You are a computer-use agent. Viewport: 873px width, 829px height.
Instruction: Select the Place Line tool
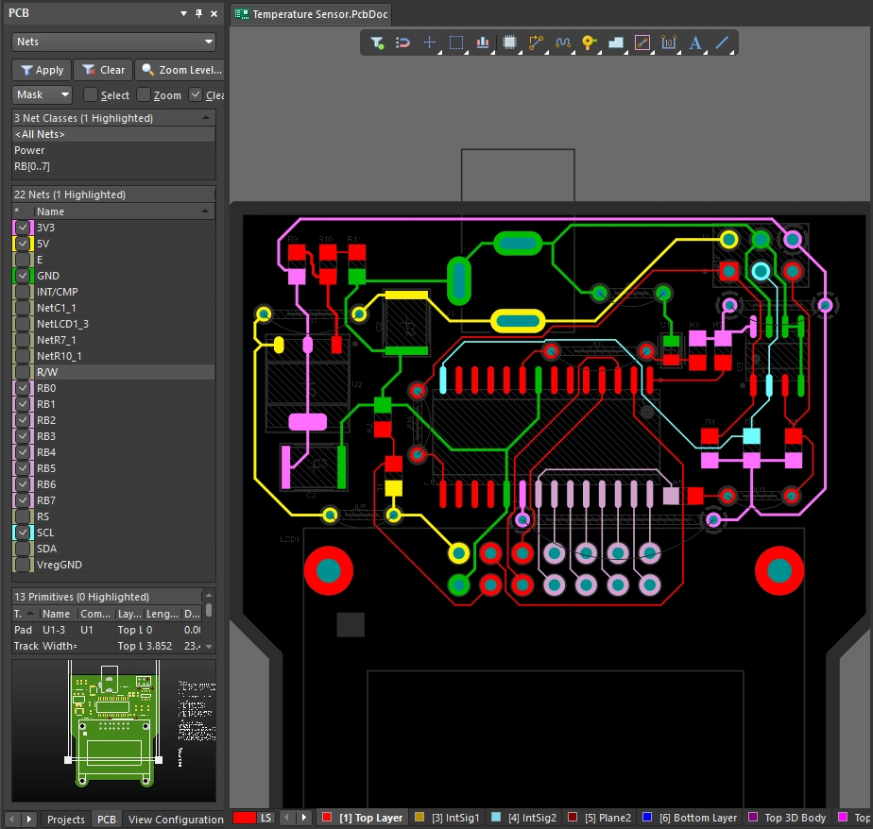[x=722, y=42]
